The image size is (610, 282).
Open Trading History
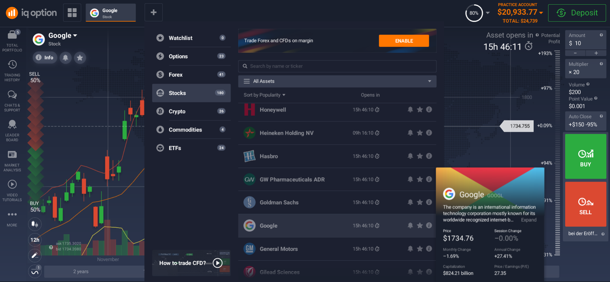coord(12,71)
